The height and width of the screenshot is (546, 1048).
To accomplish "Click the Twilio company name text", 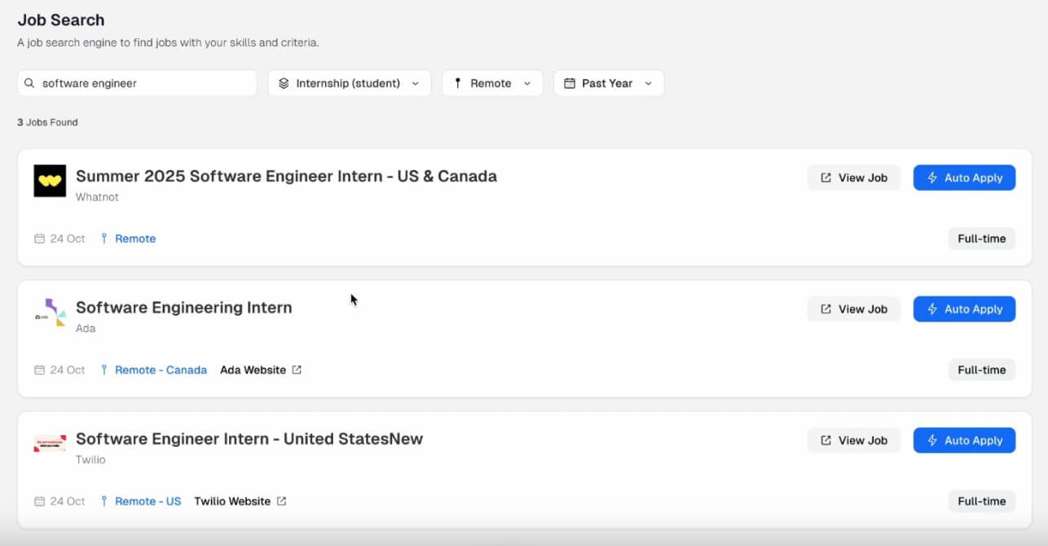I will click(90, 460).
